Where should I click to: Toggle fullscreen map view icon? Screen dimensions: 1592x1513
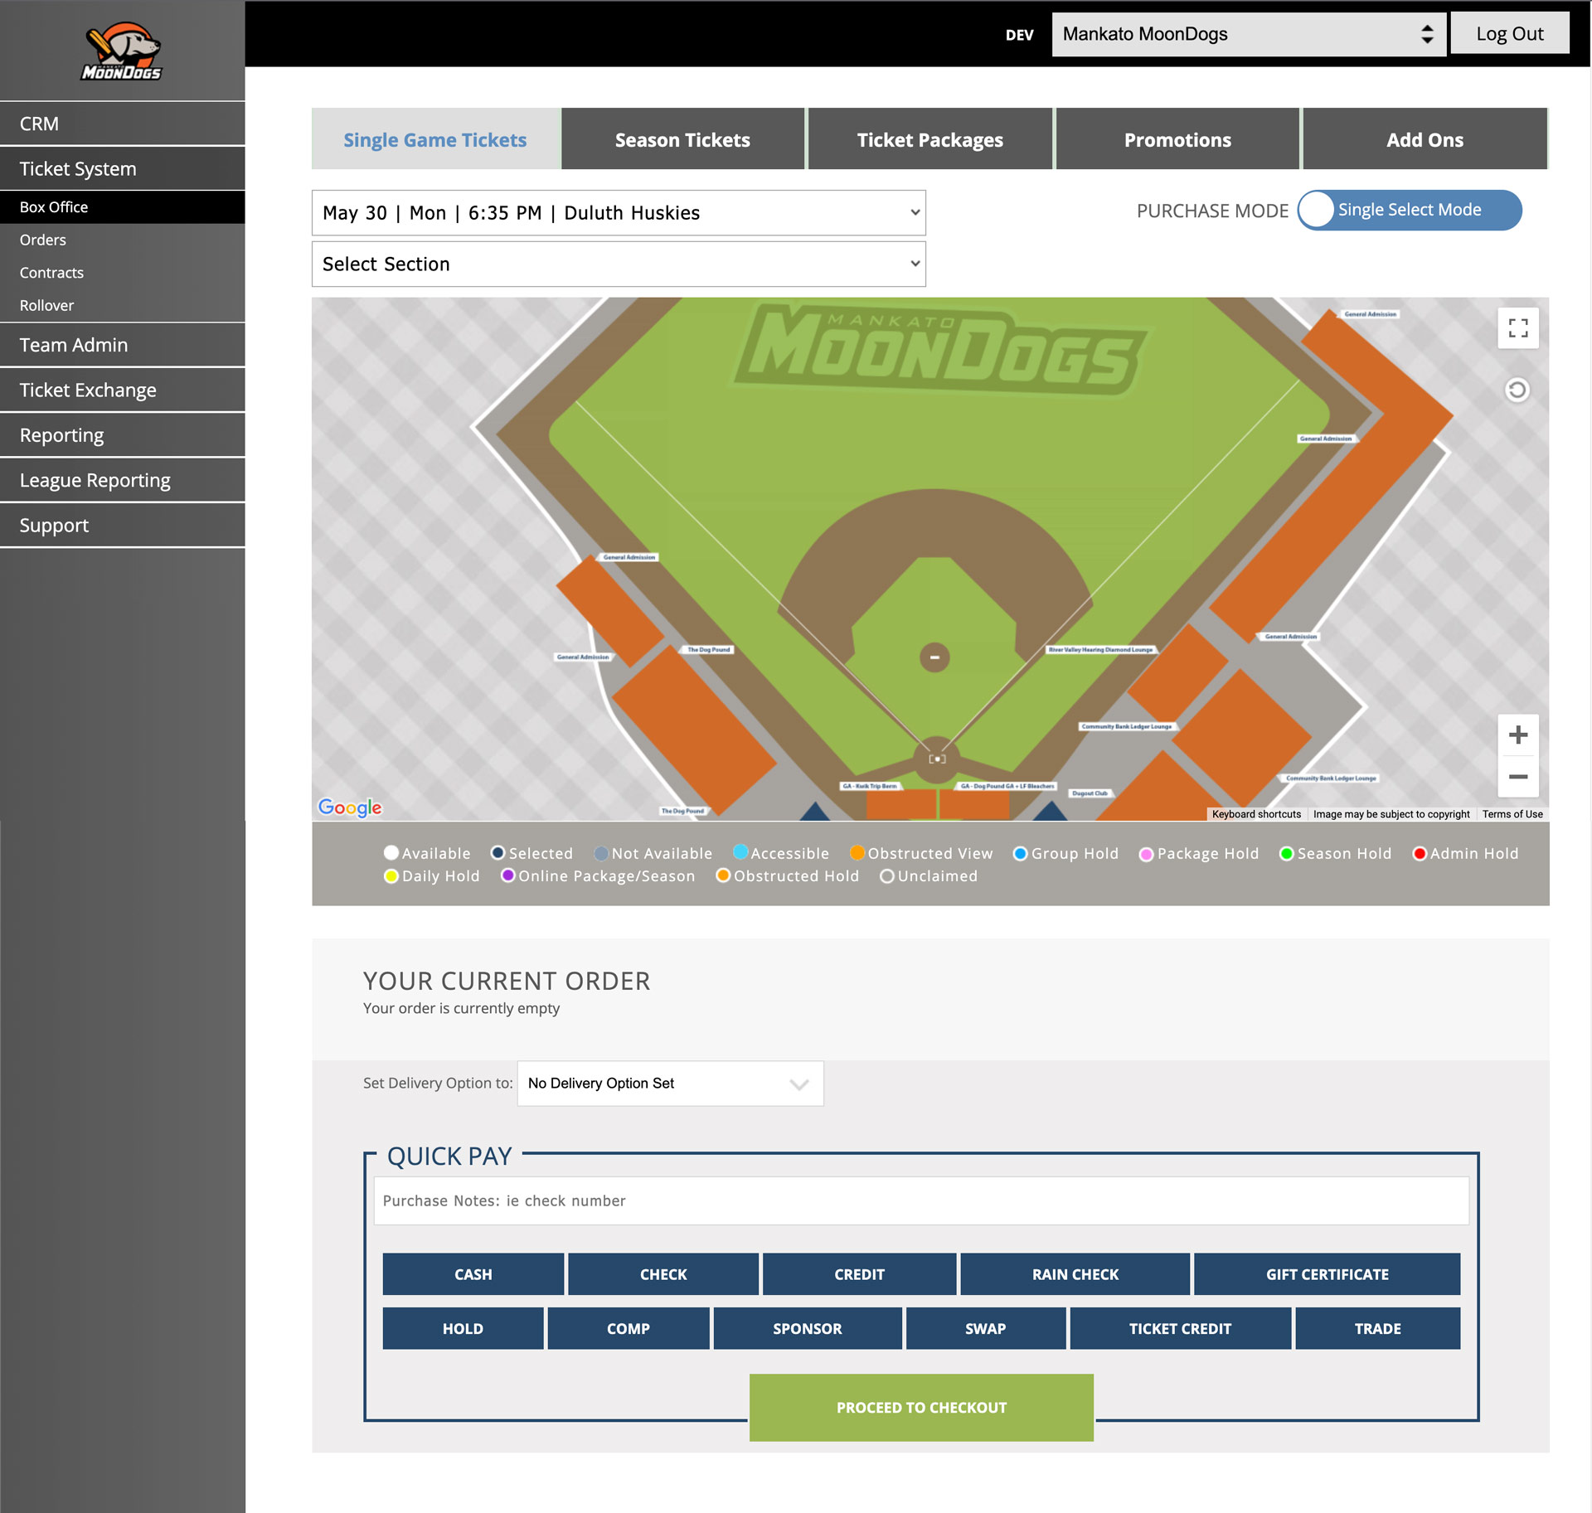click(x=1518, y=328)
